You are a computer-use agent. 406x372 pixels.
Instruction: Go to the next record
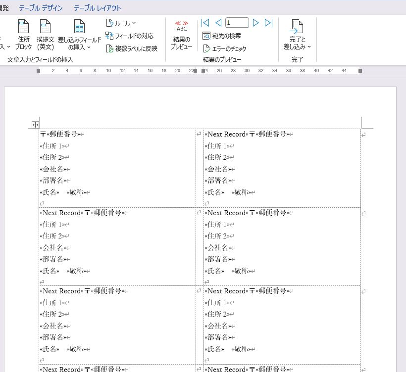click(x=255, y=23)
